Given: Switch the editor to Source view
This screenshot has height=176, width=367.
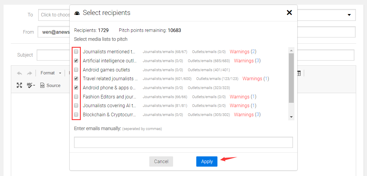Looking at the screenshot, I should coord(50,86).
